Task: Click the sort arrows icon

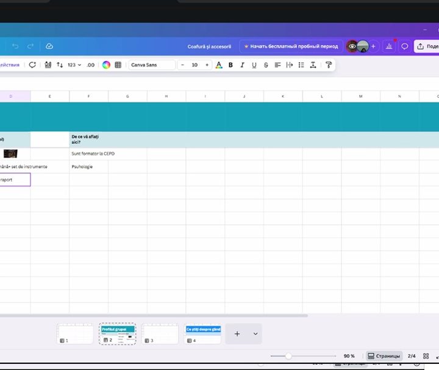Action: (x=60, y=65)
